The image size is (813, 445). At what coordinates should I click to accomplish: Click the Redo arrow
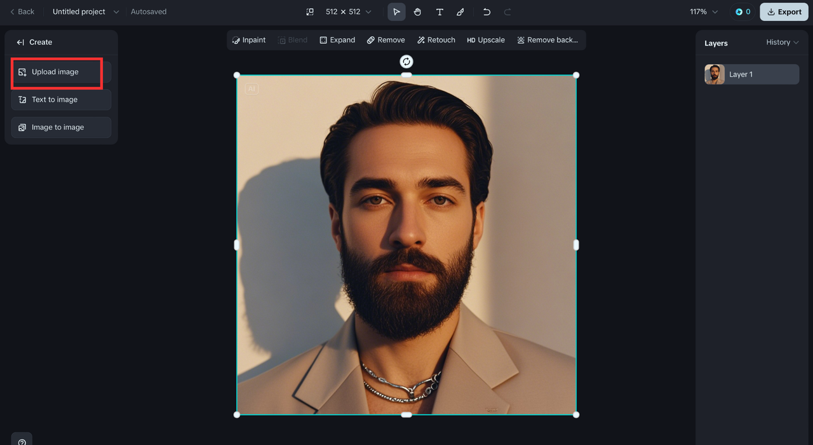pos(507,11)
